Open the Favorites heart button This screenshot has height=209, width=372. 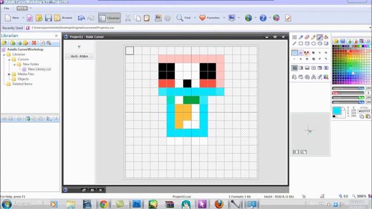coord(209,18)
